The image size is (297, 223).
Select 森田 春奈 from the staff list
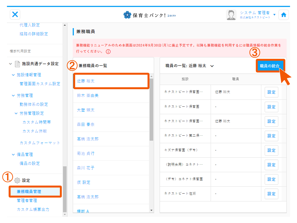[x=86, y=125]
